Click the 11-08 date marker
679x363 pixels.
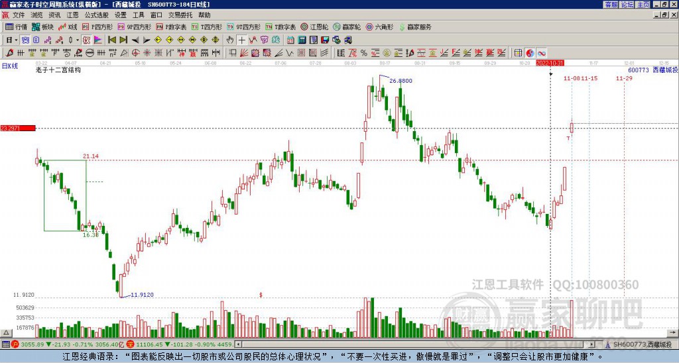click(x=571, y=78)
